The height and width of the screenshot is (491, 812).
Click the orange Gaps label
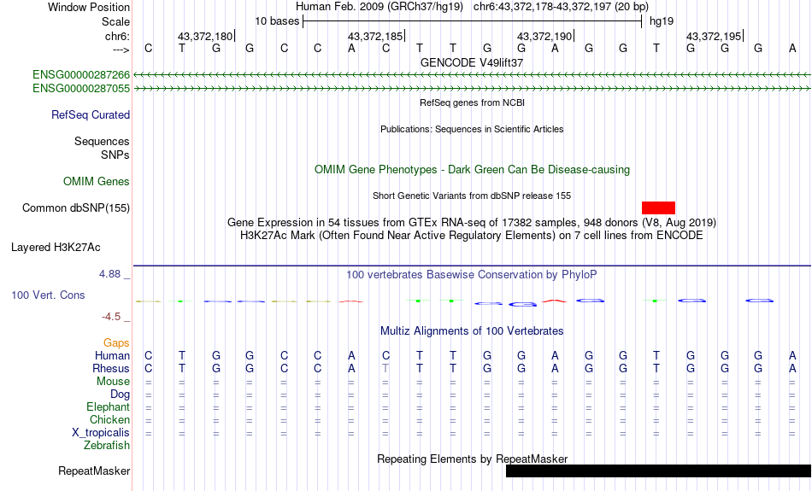[x=116, y=343]
